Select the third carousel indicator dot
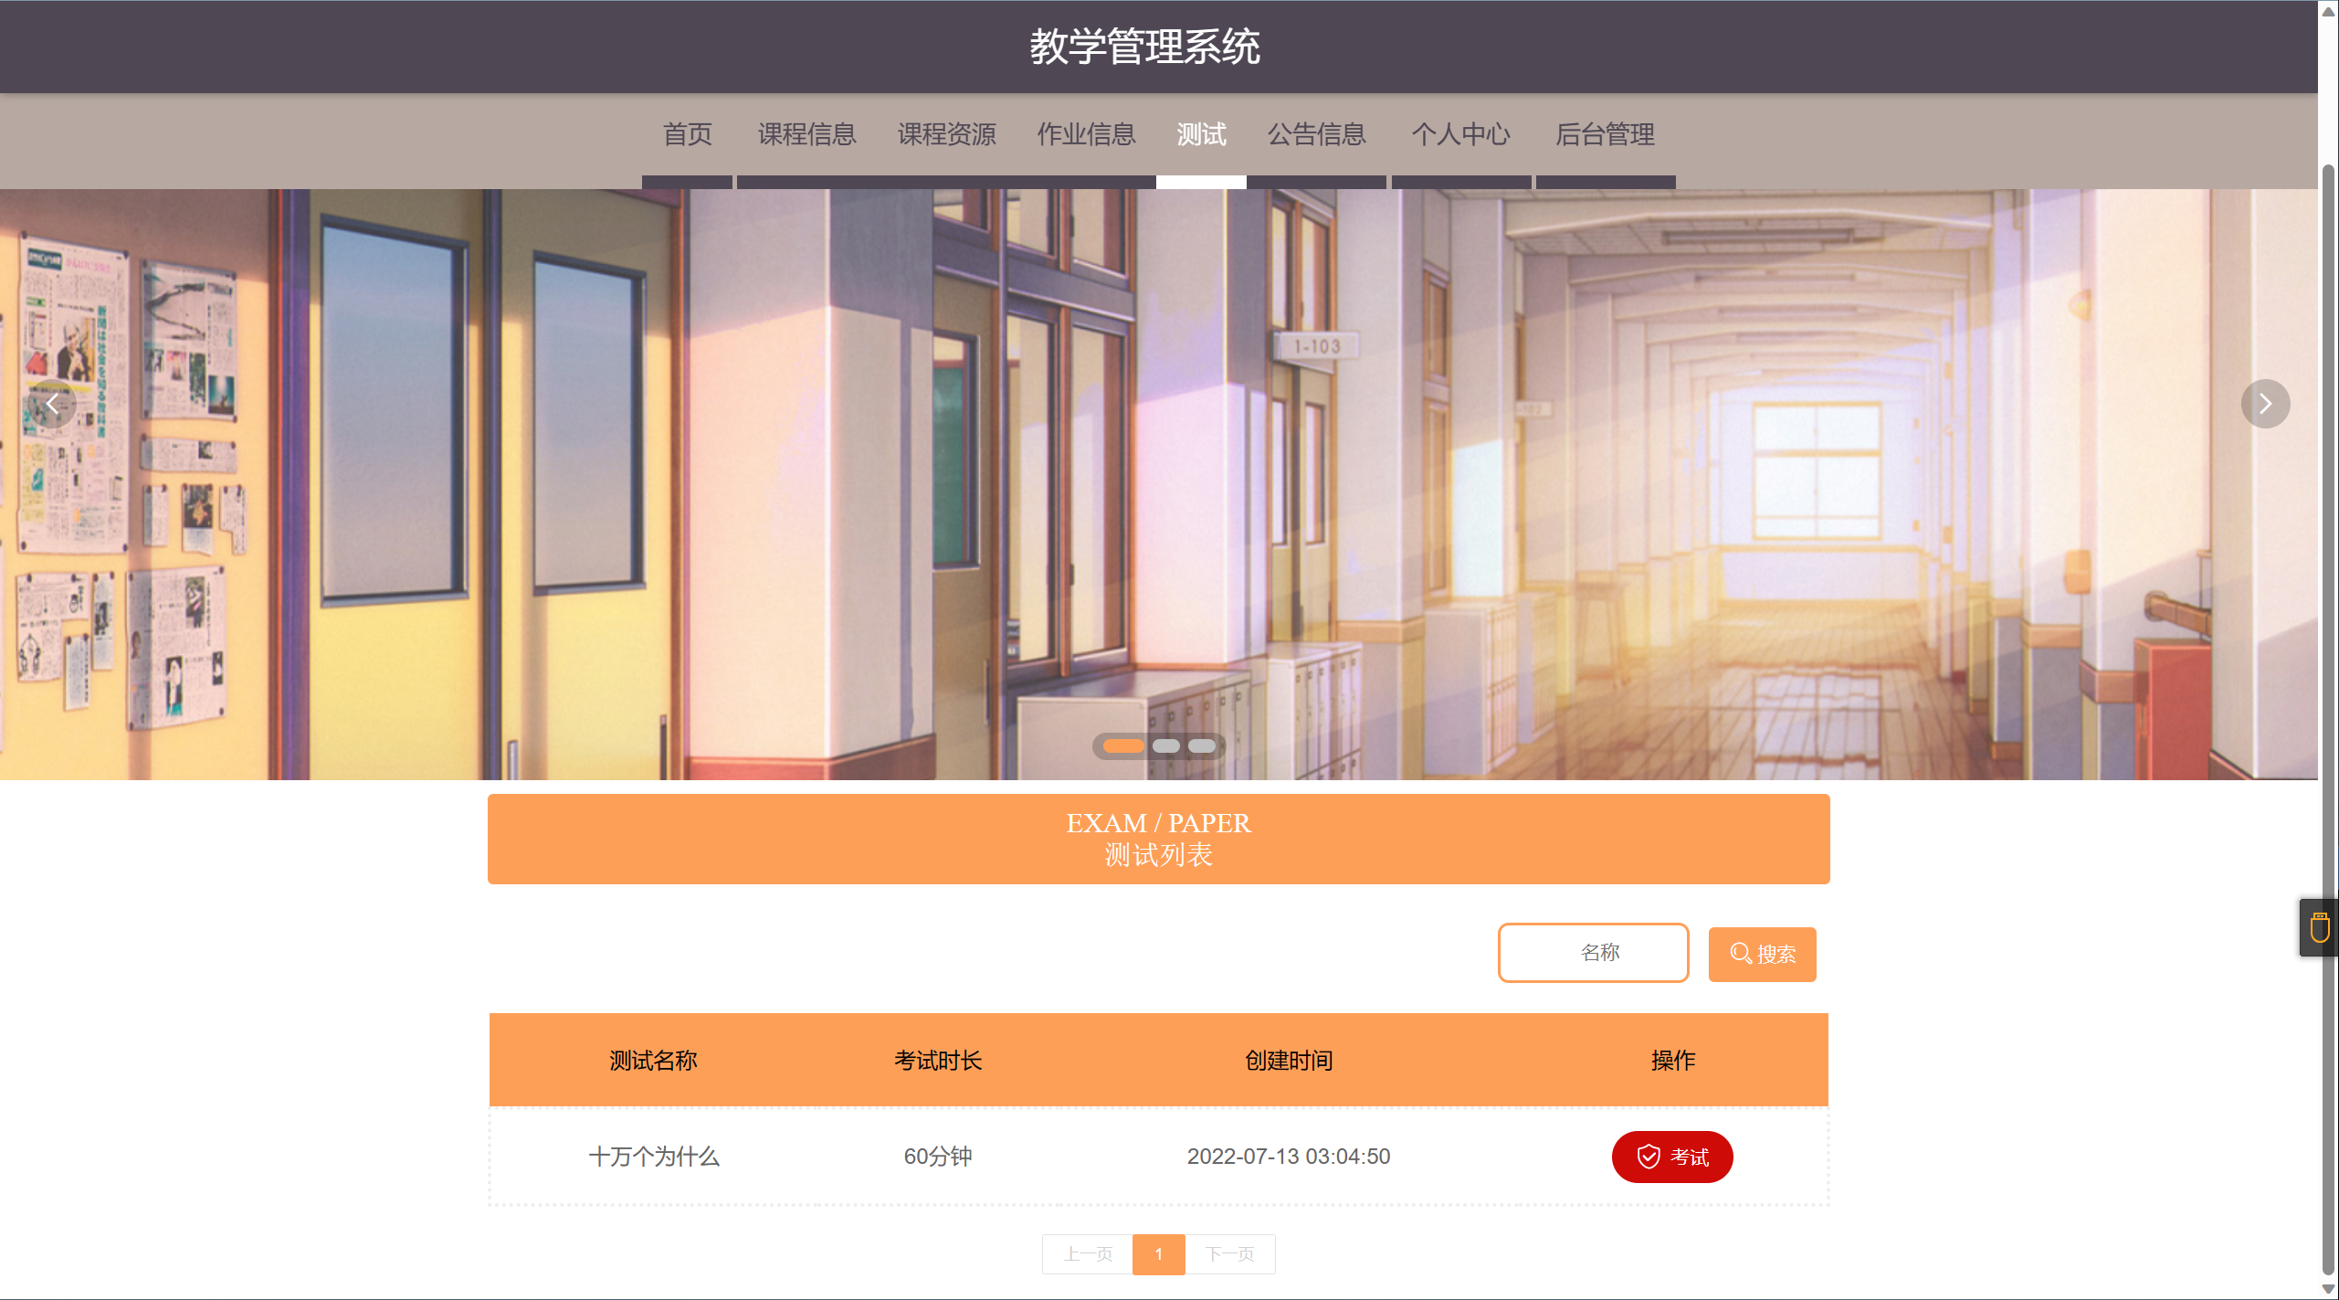2339x1300 pixels. pos(1201,746)
